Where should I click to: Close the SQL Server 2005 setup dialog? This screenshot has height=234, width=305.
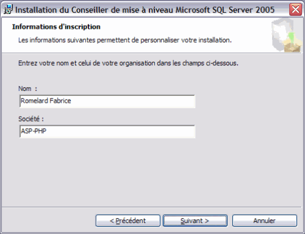(x=295, y=9)
